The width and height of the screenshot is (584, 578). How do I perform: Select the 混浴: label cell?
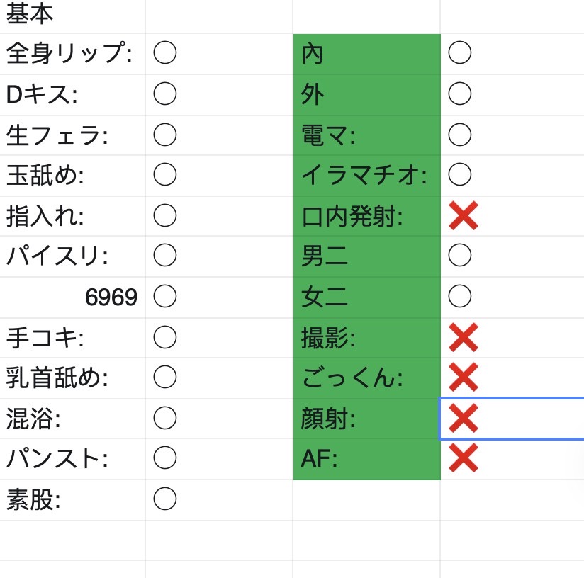(x=72, y=419)
